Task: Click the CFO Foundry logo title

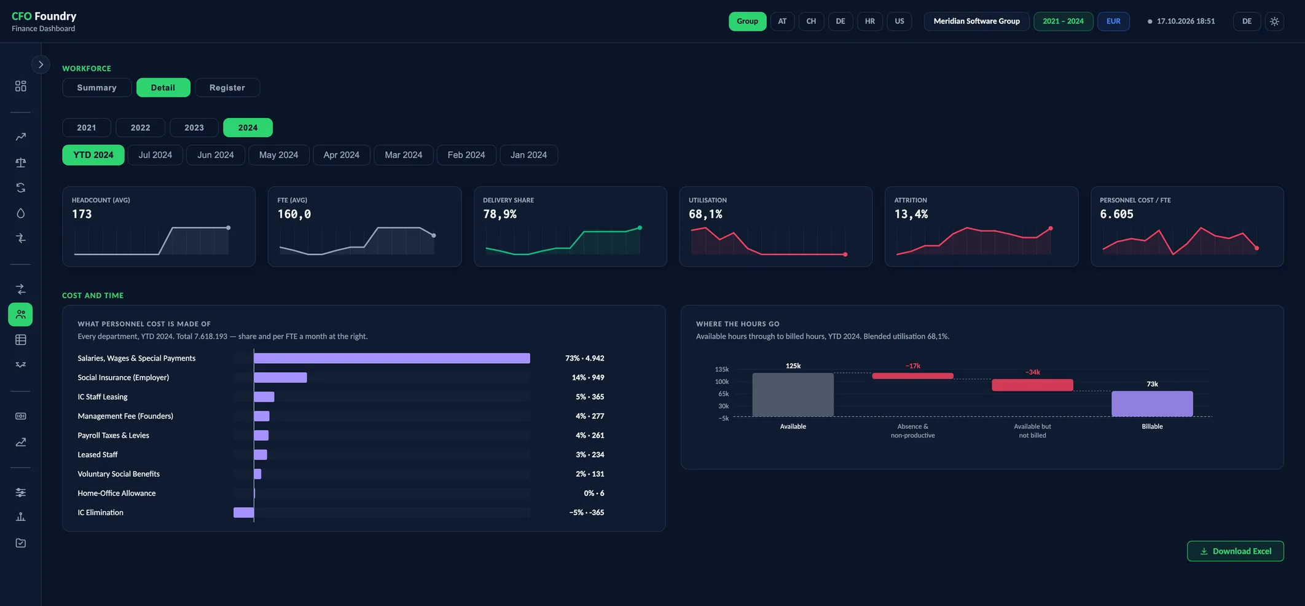Action: [44, 16]
